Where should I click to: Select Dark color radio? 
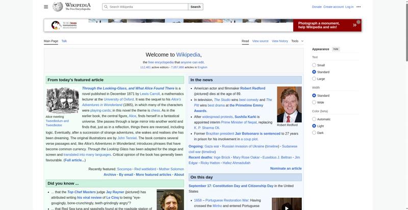314,133
